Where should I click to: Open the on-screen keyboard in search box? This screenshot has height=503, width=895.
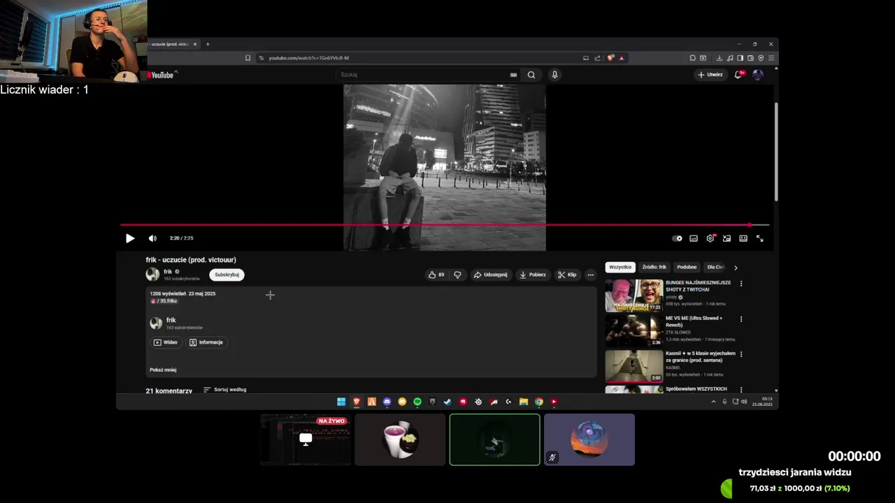[513, 75]
